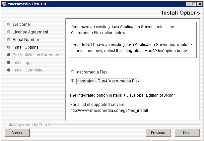Click the Installing step bullet icon
Viewport: 204px width, 141px height.
[9, 63]
